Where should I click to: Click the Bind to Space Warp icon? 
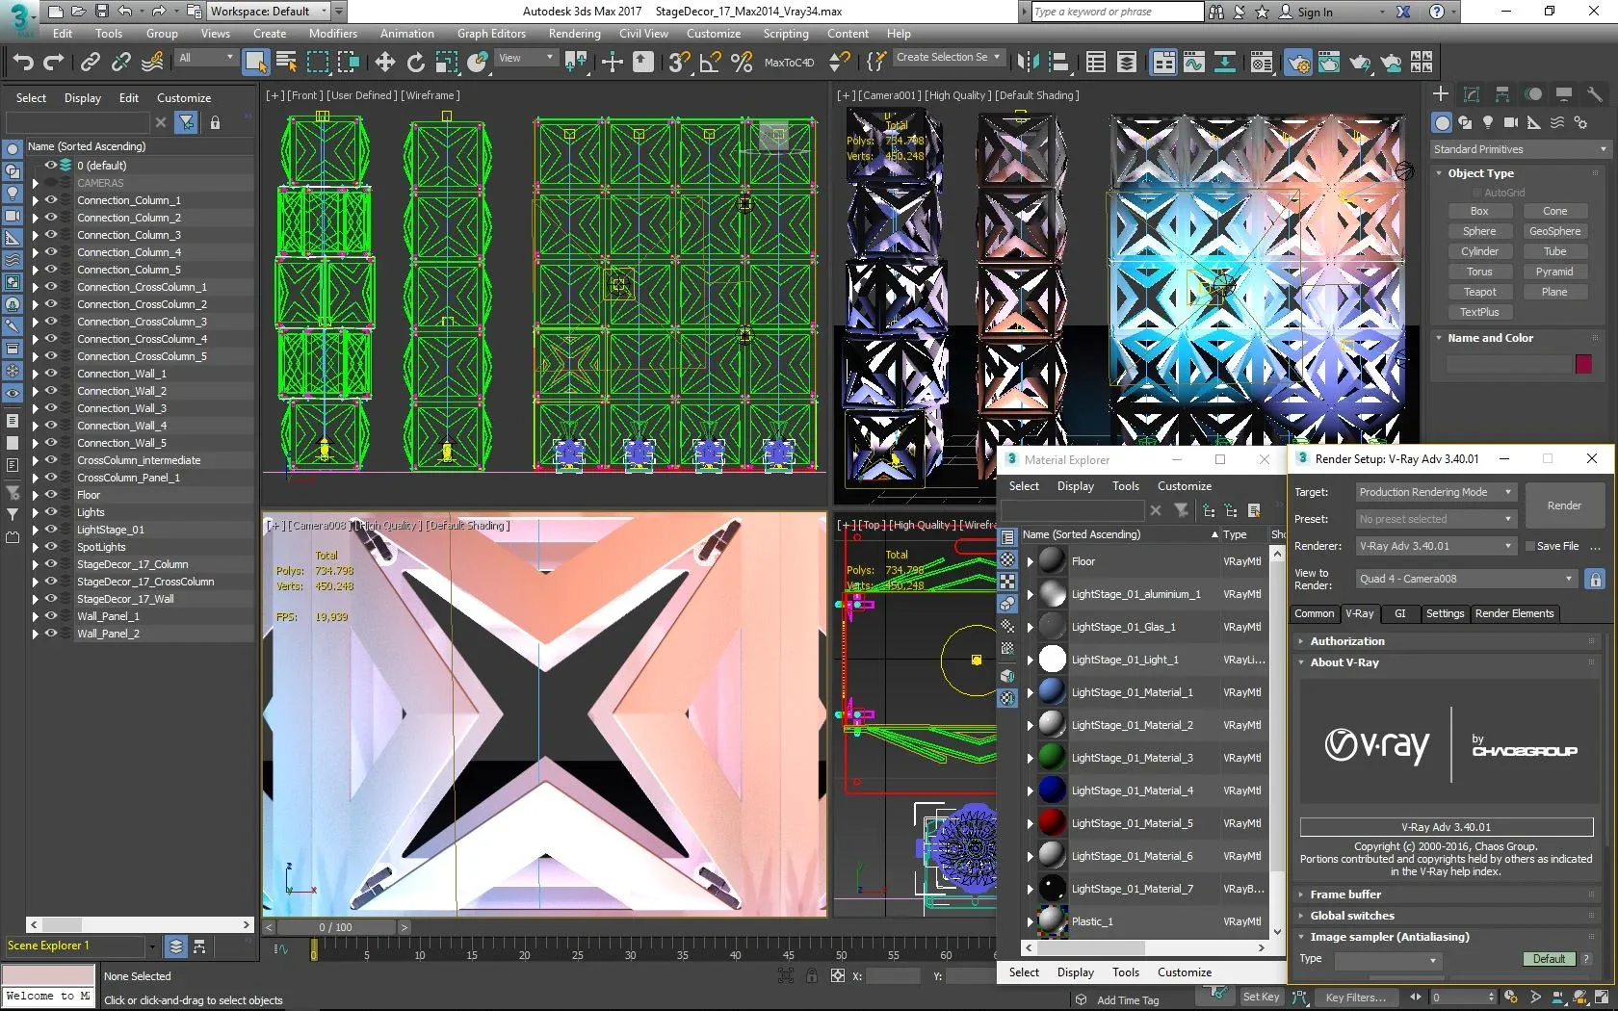152,63
